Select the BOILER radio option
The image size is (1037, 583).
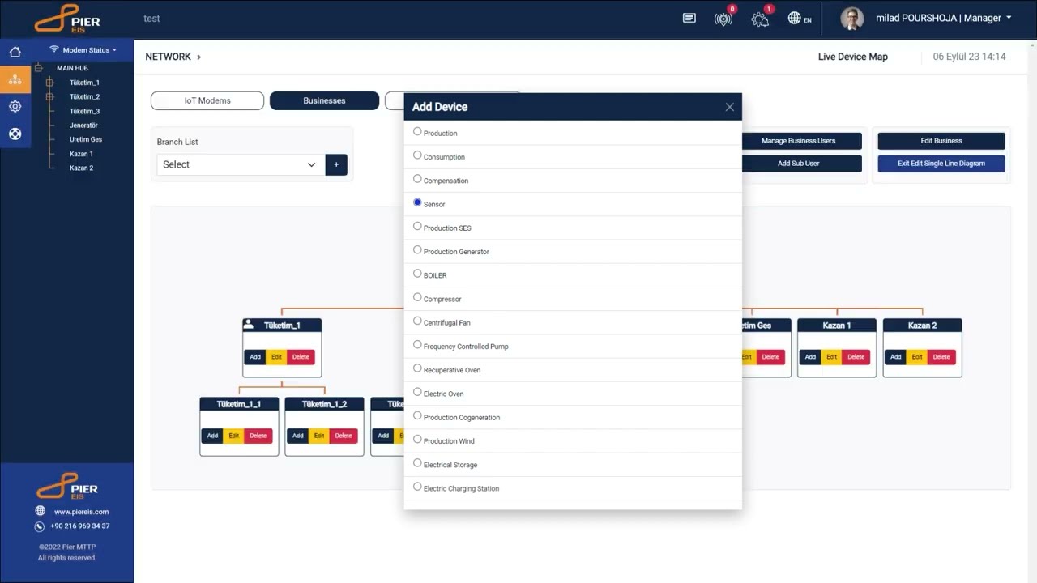point(417,273)
